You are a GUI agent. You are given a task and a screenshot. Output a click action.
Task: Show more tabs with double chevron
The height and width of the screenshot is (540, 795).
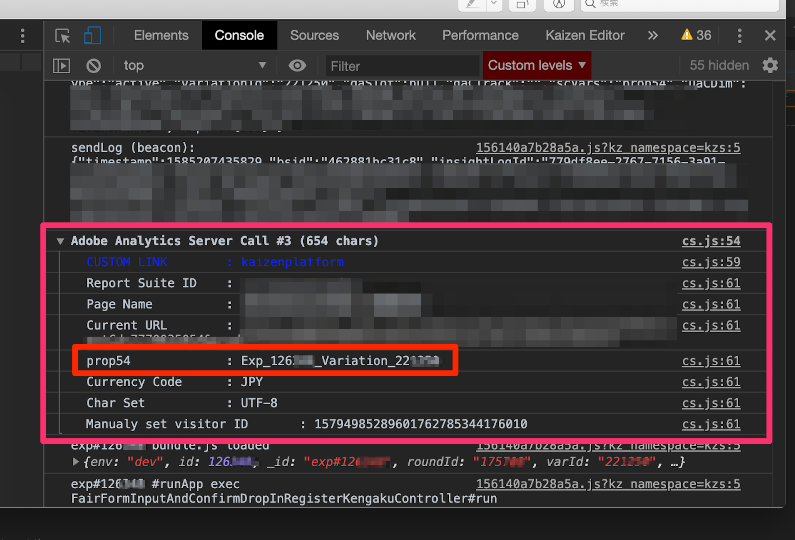tap(653, 35)
